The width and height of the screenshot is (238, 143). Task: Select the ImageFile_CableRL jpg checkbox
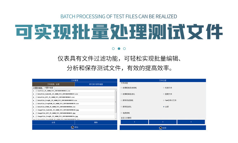pyautogui.click(x=36, y=110)
